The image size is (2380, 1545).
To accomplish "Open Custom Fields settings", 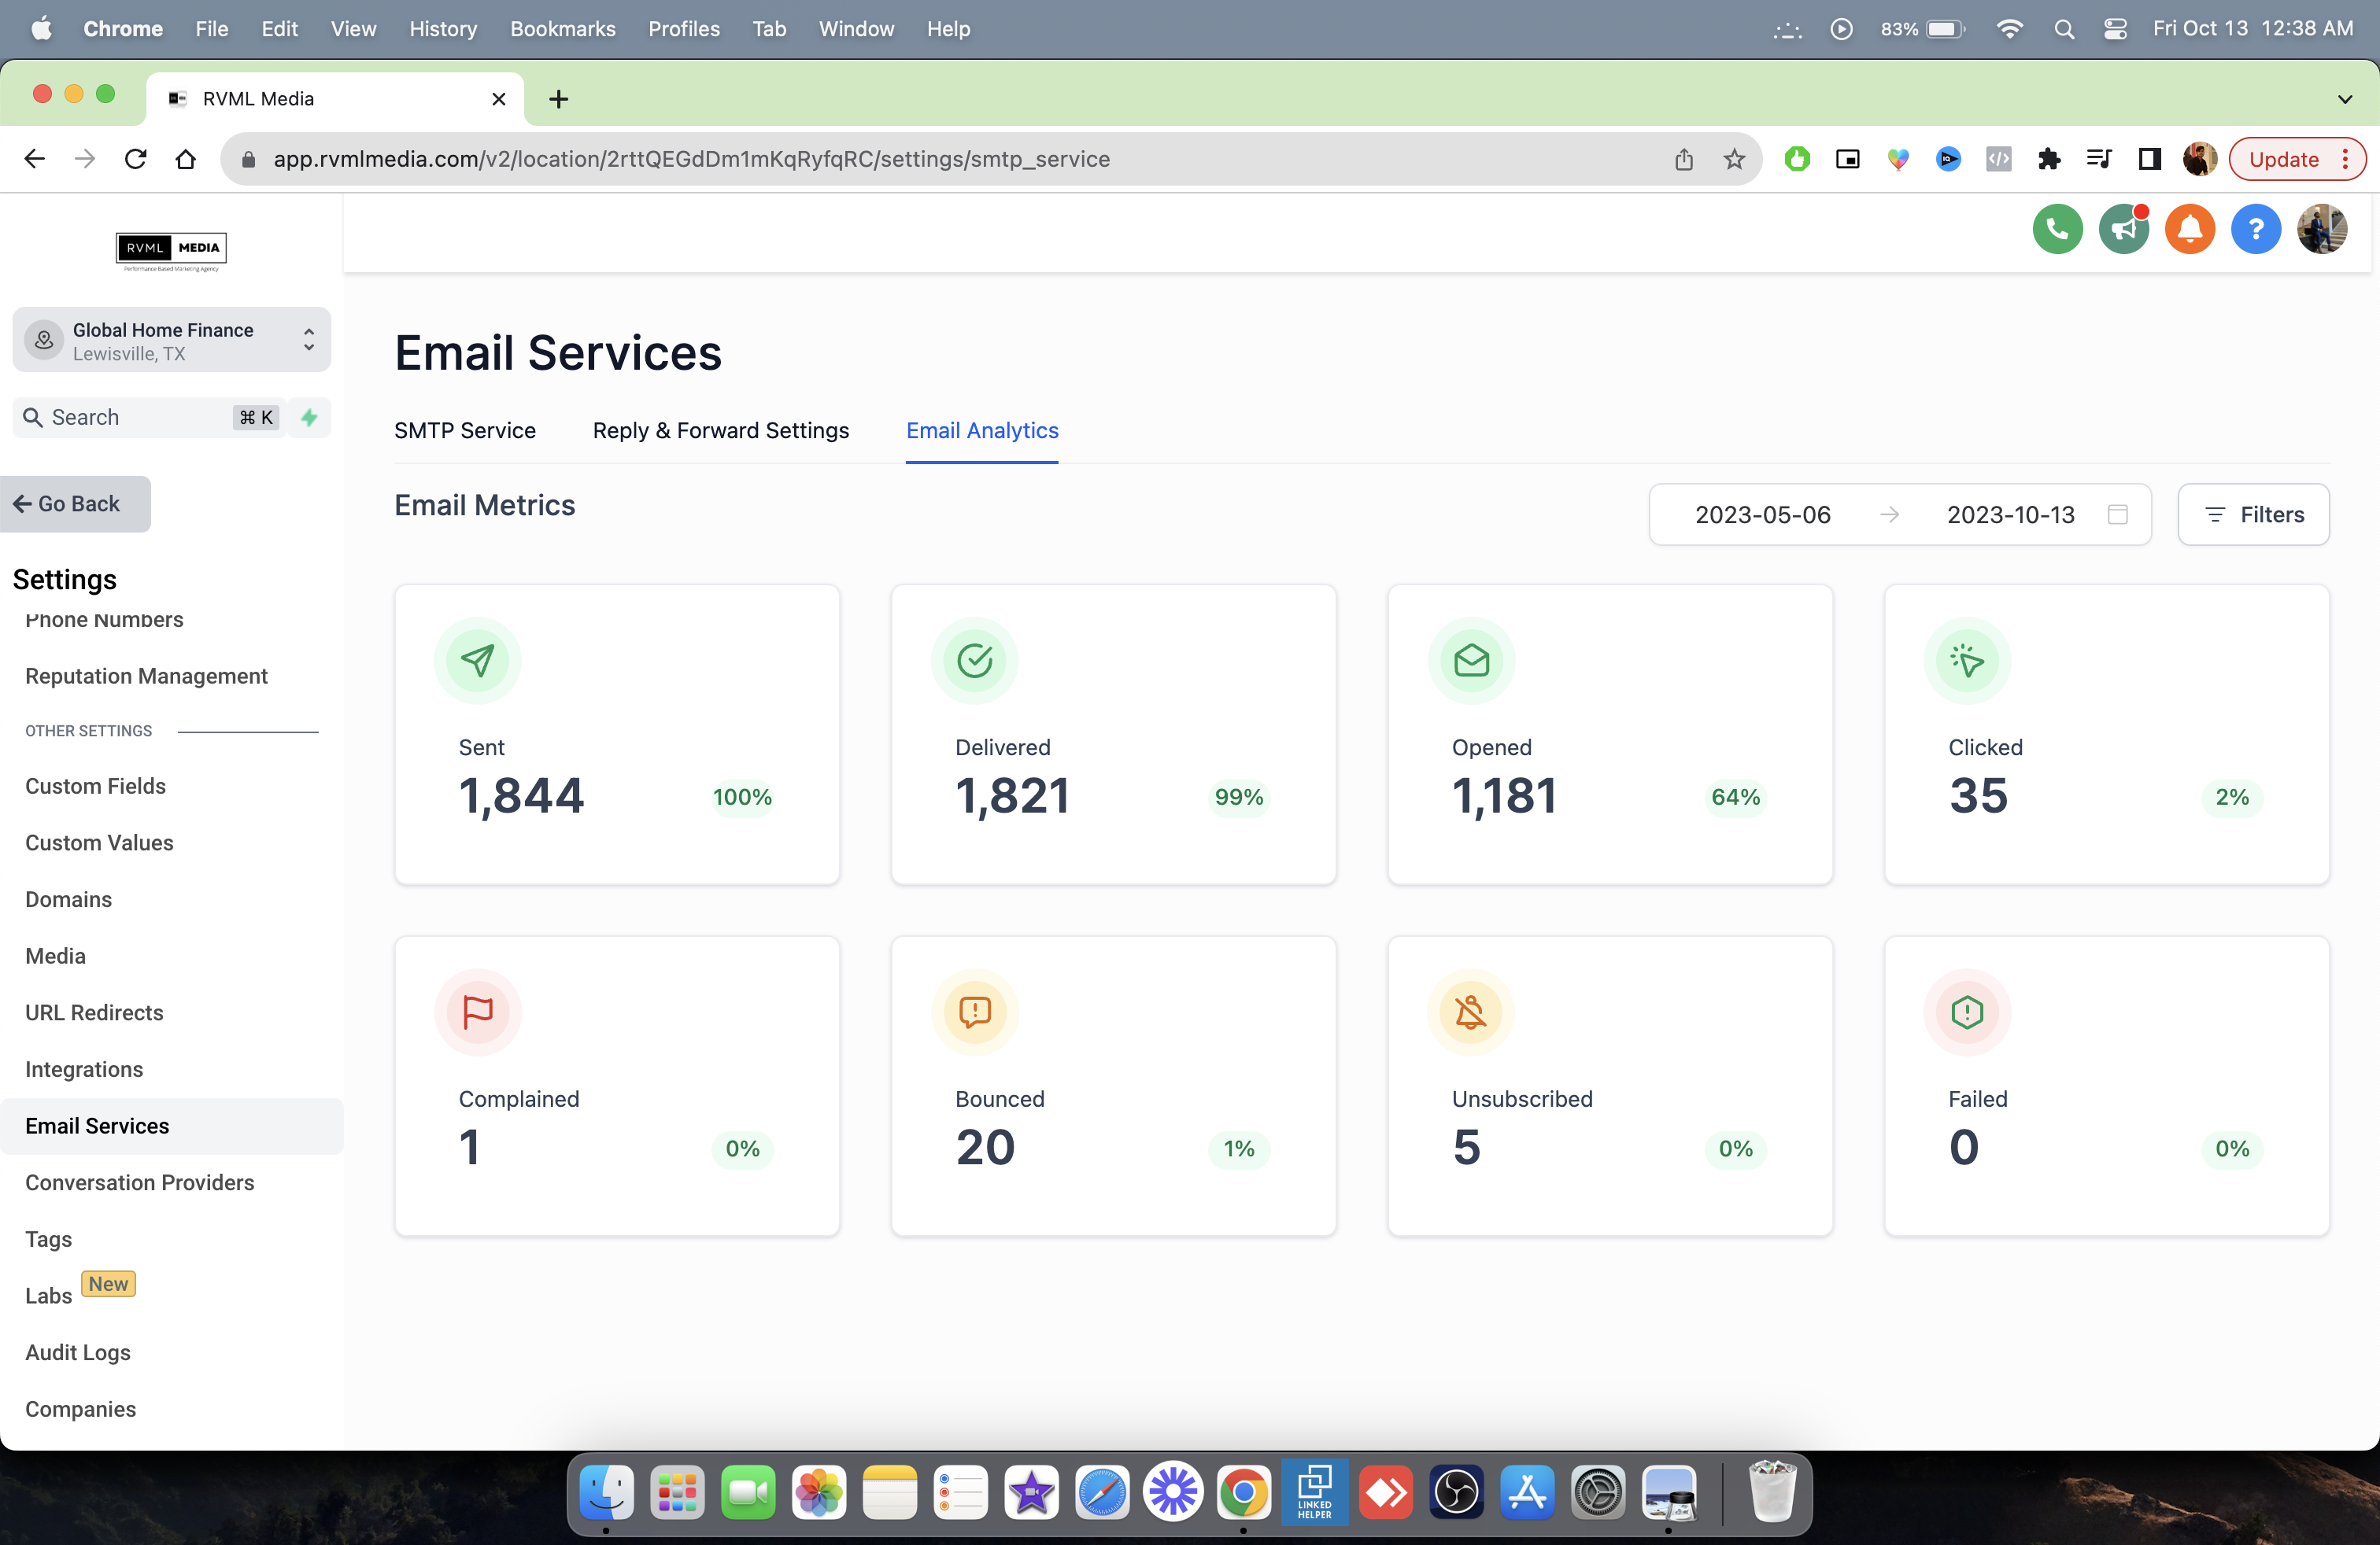I will tap(96, 787).
